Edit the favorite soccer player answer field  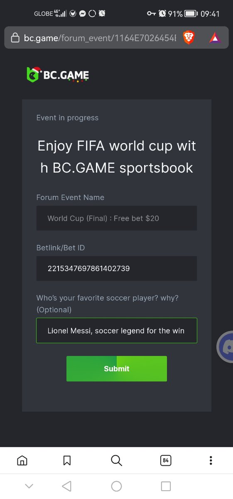coord(117,331)
